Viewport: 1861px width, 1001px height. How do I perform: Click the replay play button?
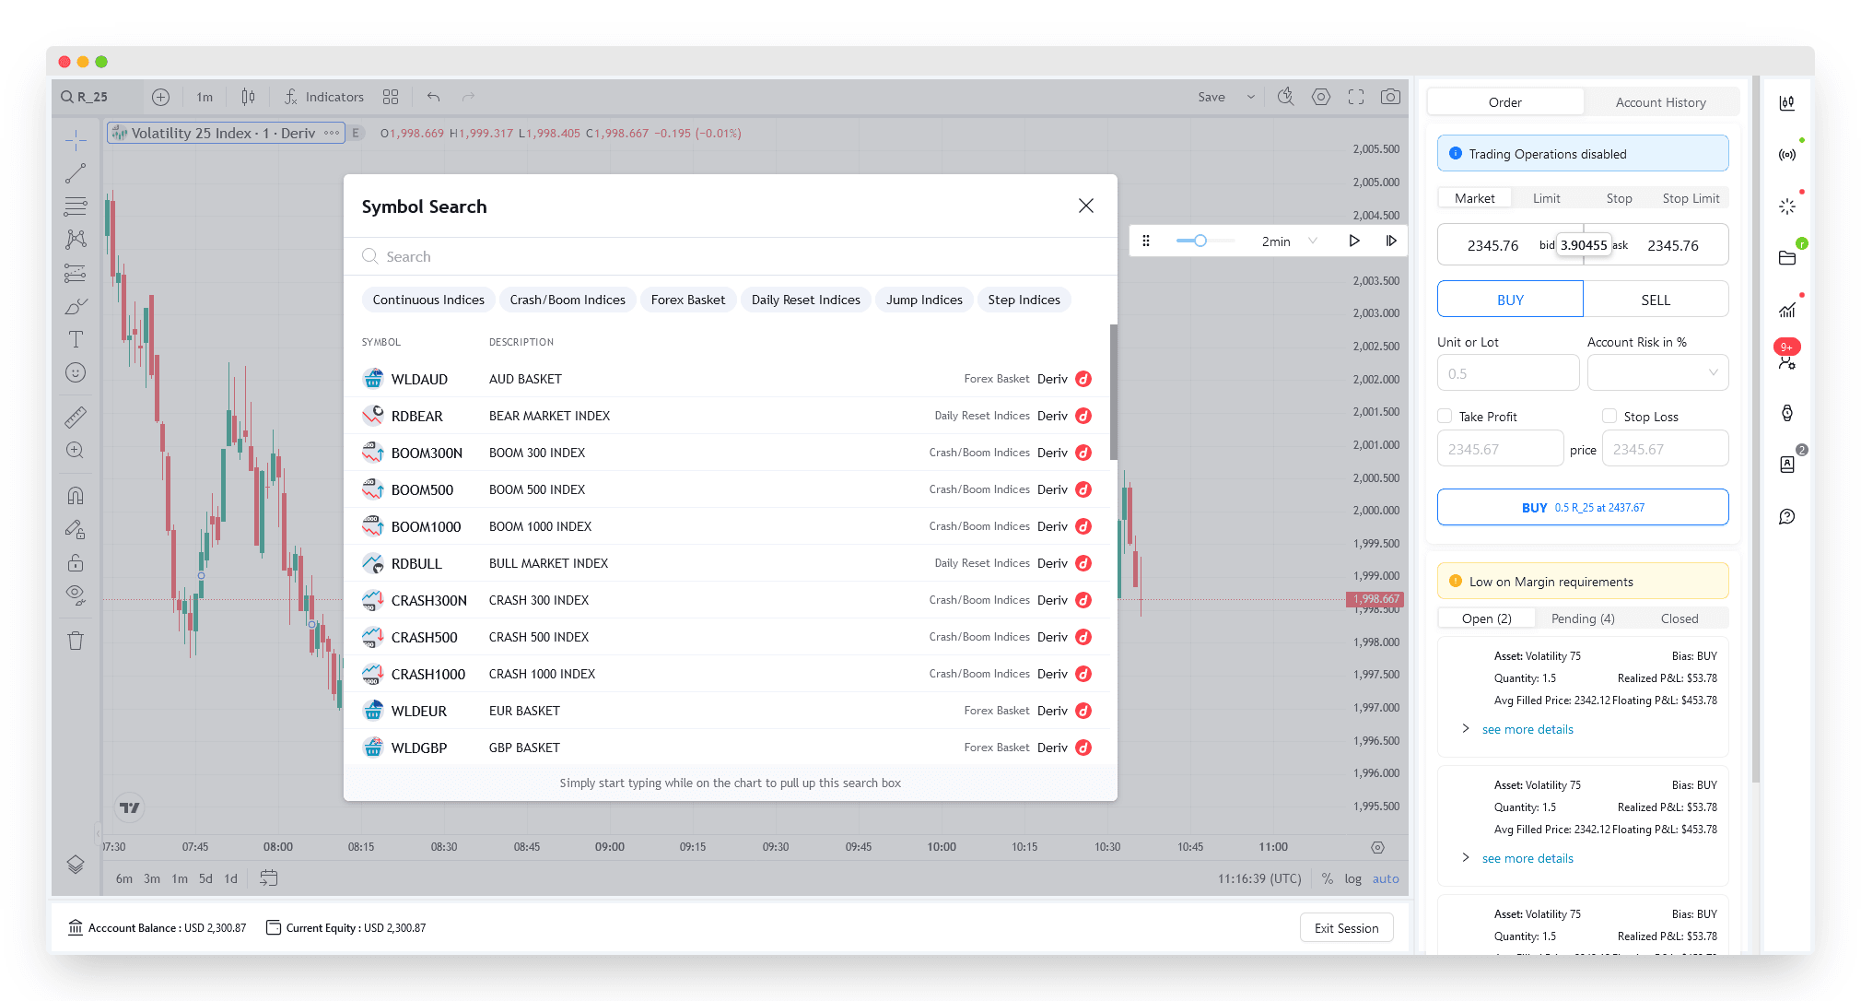[1354, 241]
